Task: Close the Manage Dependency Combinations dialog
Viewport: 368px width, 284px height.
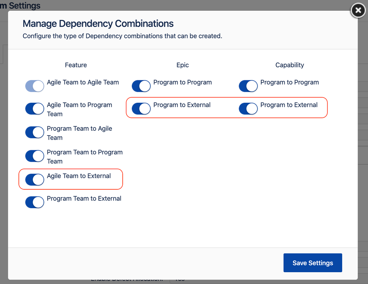Action: (x=358, y=10)
